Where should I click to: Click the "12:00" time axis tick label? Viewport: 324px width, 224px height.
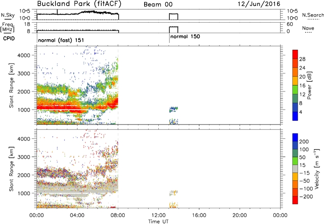(158, 216)
